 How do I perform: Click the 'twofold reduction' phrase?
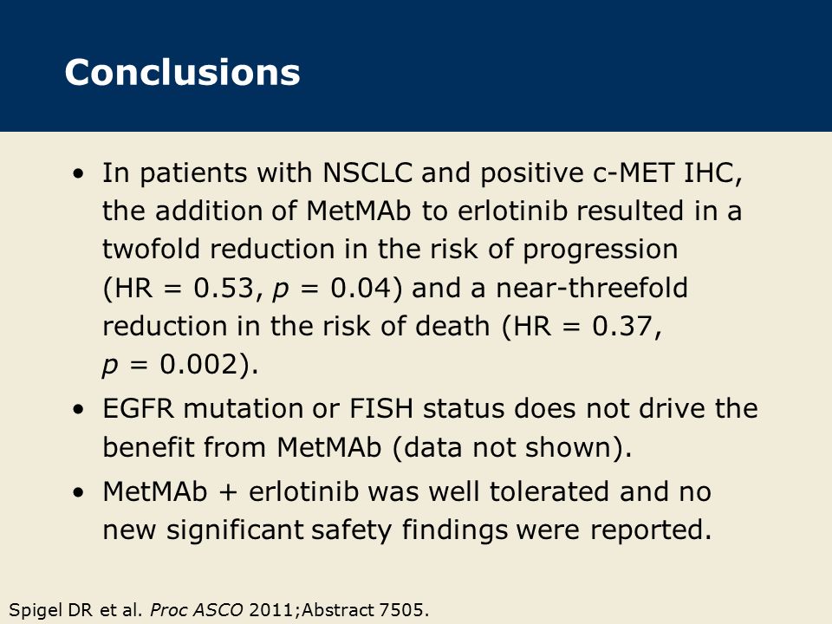point(218,250)
